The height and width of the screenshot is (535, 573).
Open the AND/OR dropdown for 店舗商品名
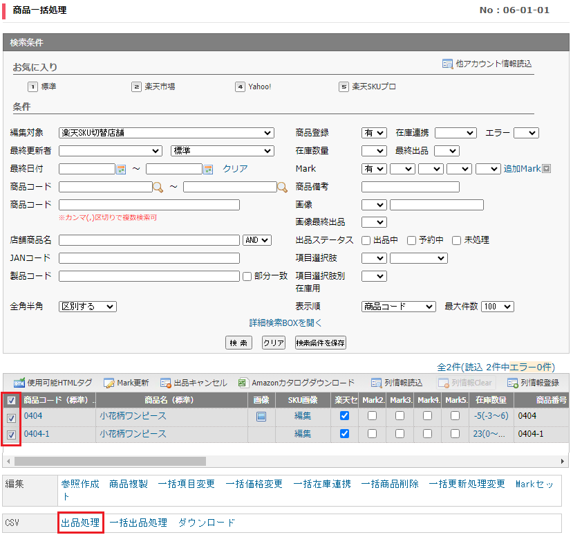[257, 240]
